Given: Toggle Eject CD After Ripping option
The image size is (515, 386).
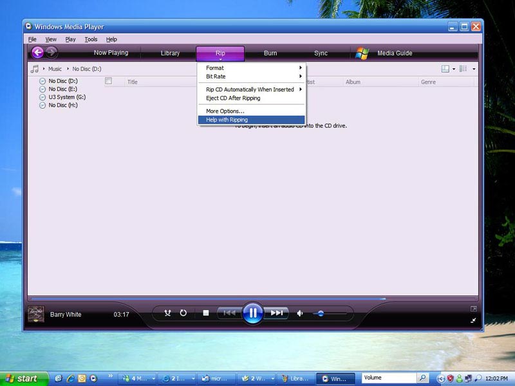Looking at the screenshot, I should click(251, 98).
